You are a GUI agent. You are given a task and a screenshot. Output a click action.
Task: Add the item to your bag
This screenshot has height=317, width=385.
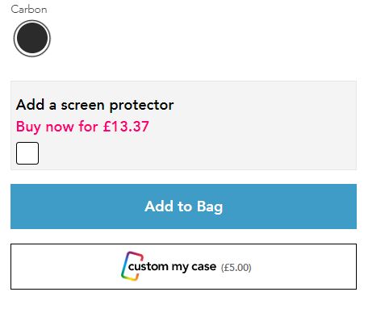[x=183, y=206]
